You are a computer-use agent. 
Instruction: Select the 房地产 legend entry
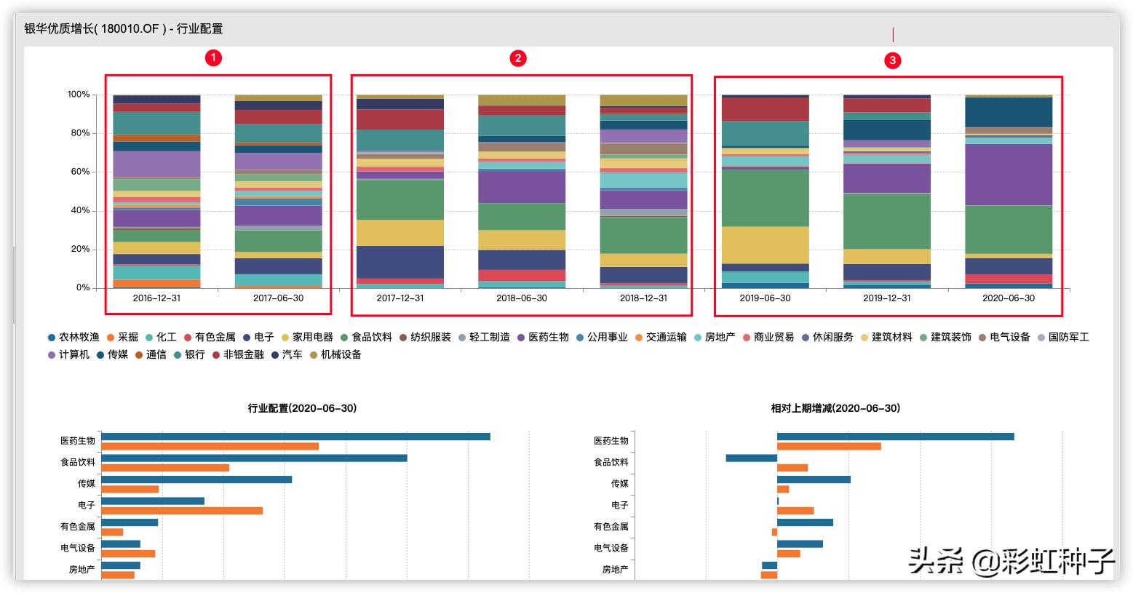tap(715, 338)
